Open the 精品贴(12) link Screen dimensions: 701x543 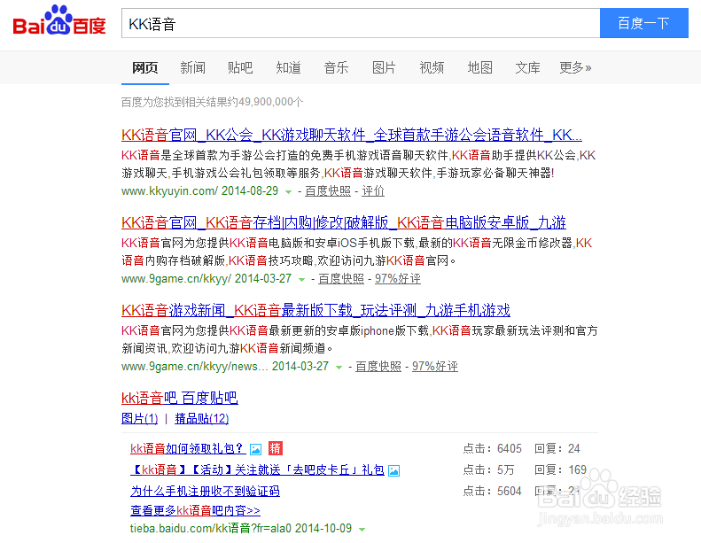point(202,419)
